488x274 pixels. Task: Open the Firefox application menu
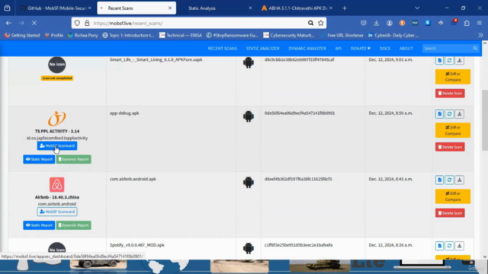pos(480,23)
